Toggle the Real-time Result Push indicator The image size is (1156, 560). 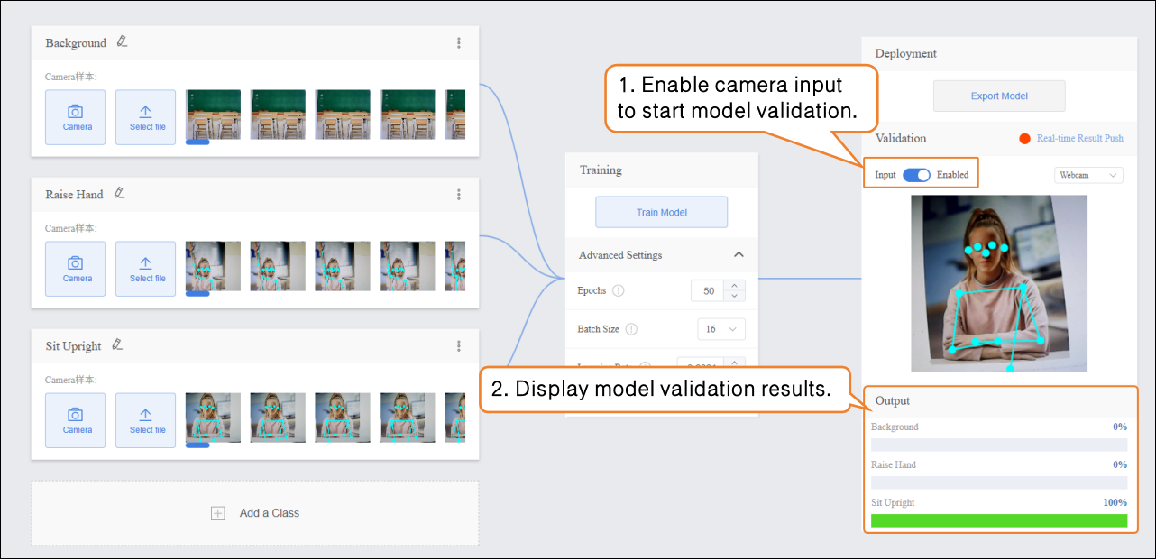pos(1024,139)
